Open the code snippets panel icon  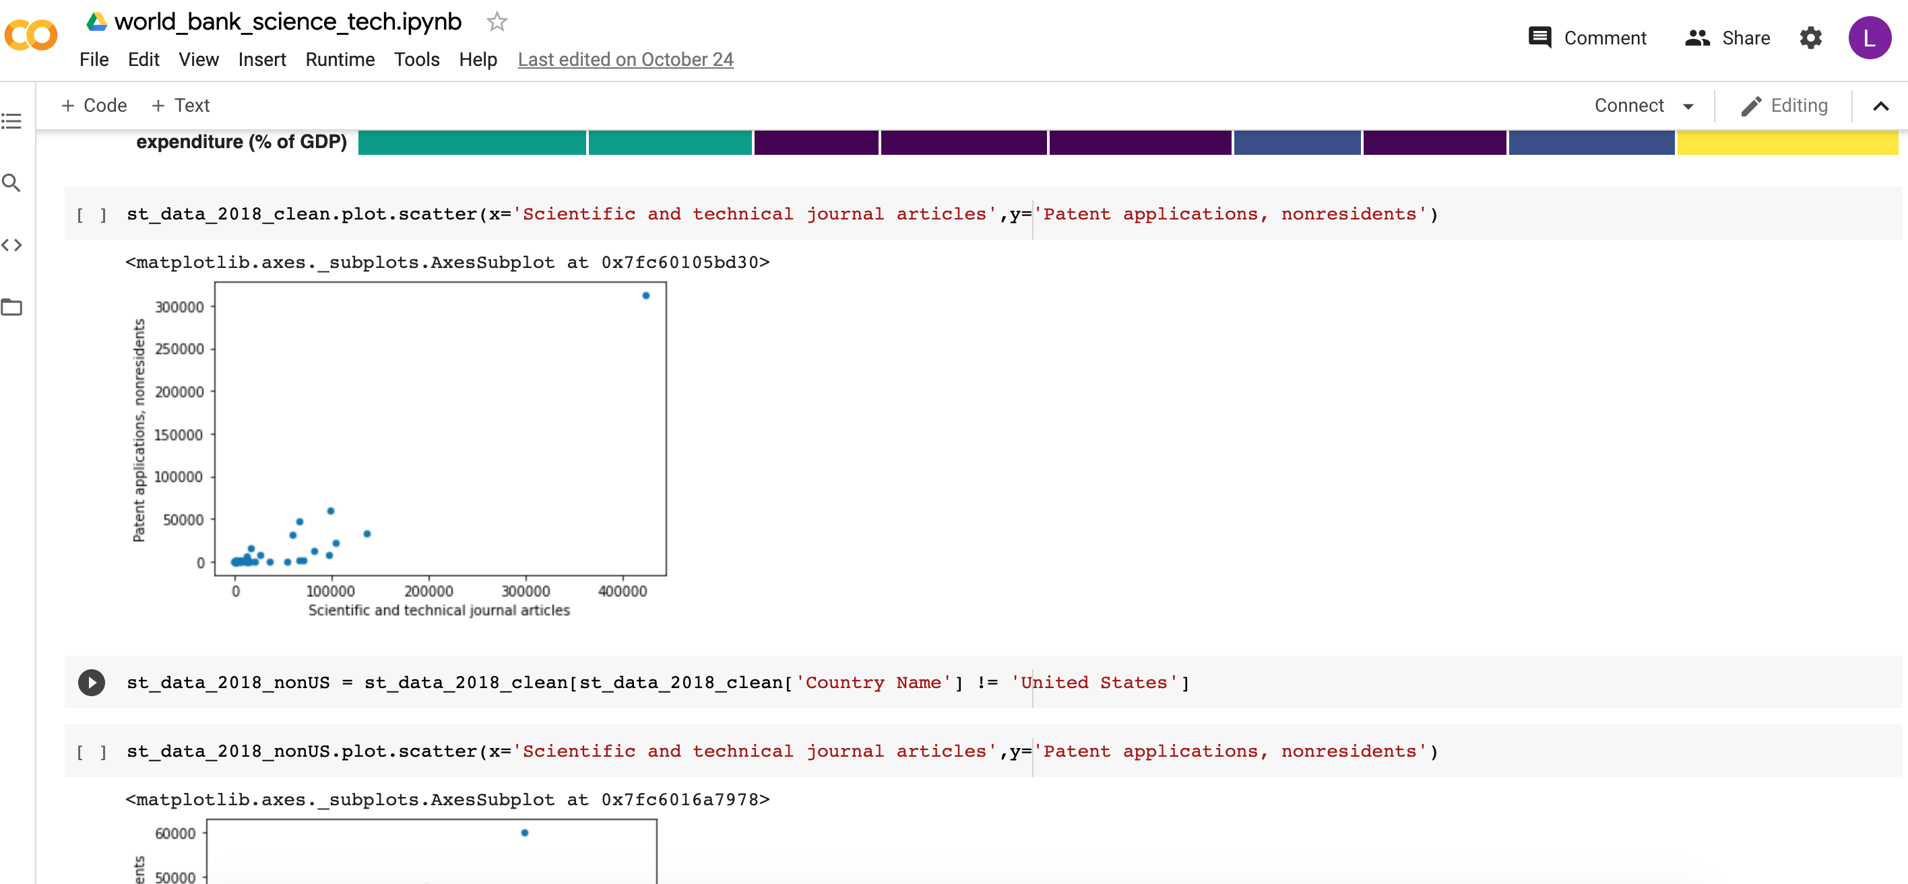[12, 245]
